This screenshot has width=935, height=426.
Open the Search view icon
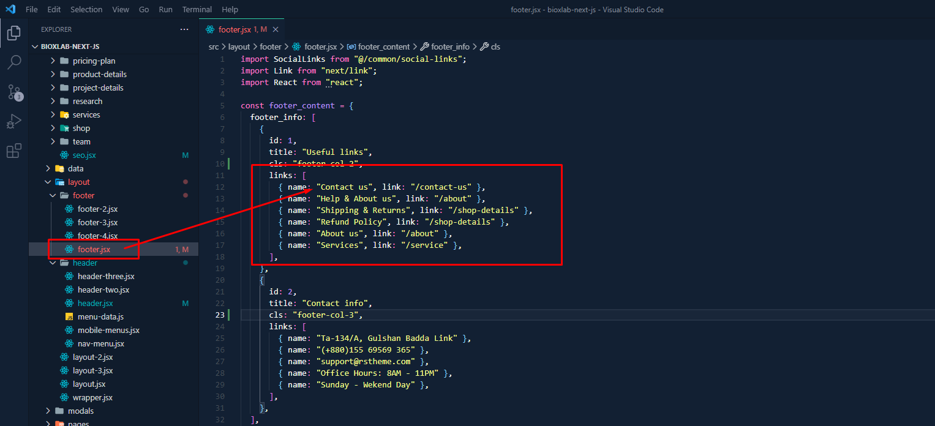click(x=13, y=62)
